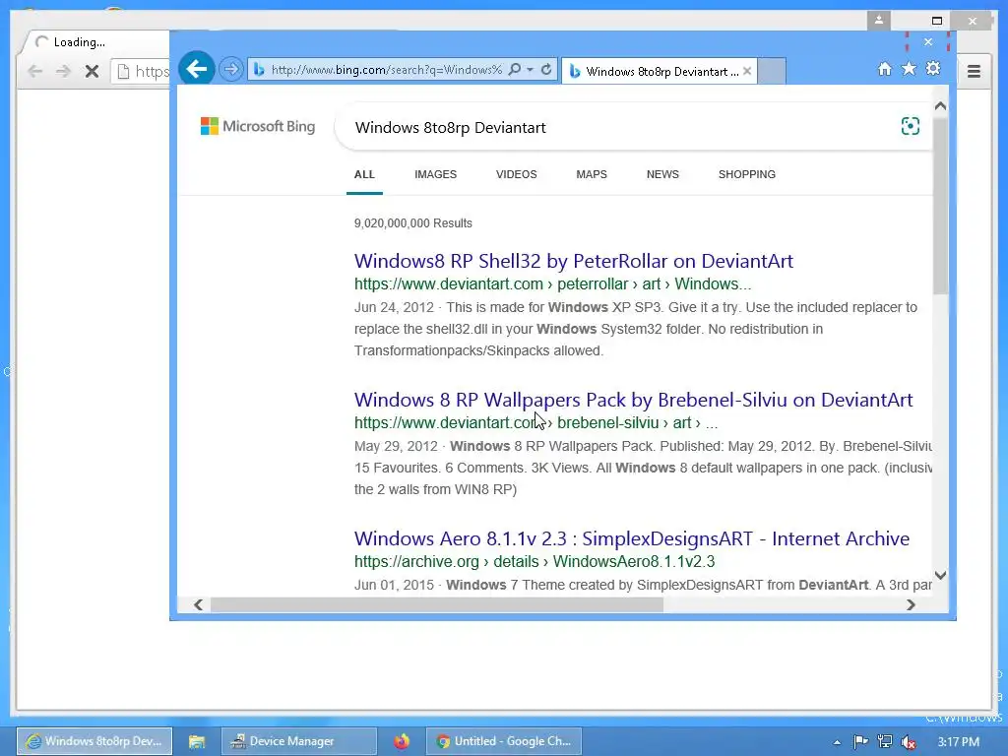Open the IE Home page icon
1008x756 pixels.
pyautogui.click(x=885, y=69)
